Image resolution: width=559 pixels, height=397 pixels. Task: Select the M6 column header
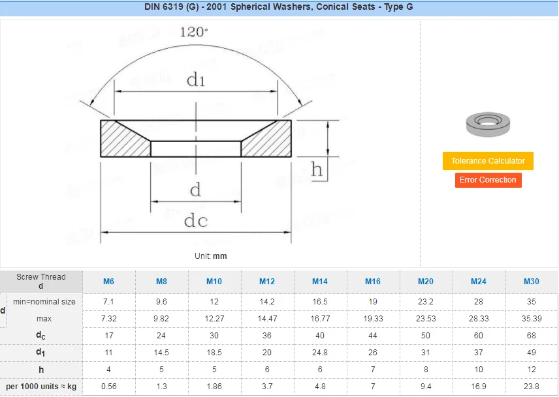click(x=108, y=282)
